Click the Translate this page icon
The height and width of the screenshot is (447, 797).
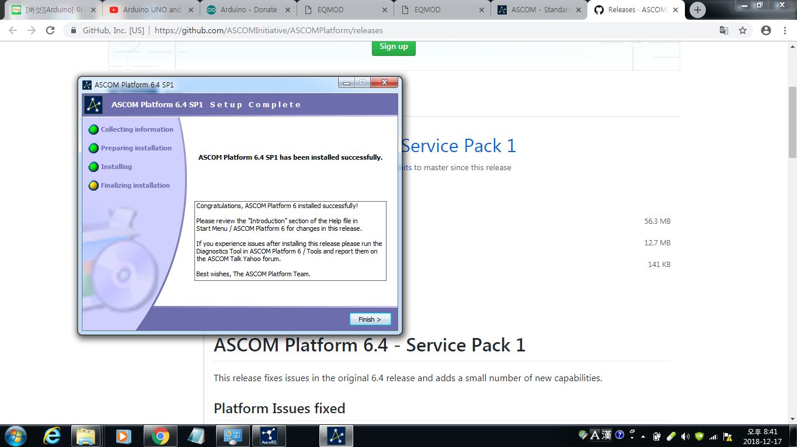click(x=724, y=30)
